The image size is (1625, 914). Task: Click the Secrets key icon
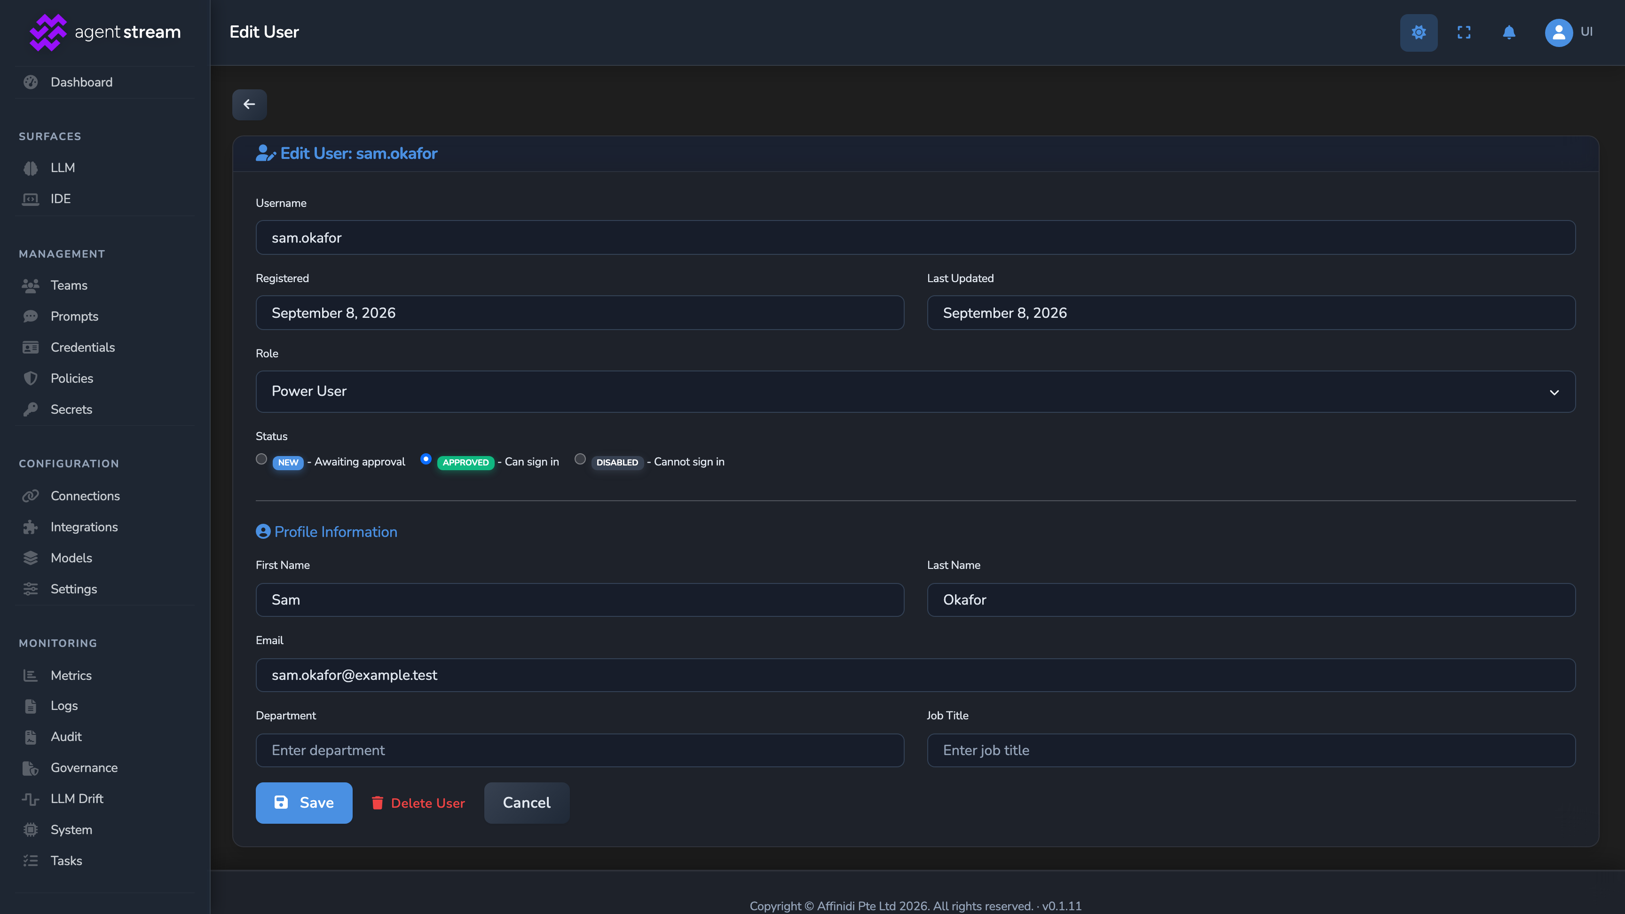(x=30, y=409)
